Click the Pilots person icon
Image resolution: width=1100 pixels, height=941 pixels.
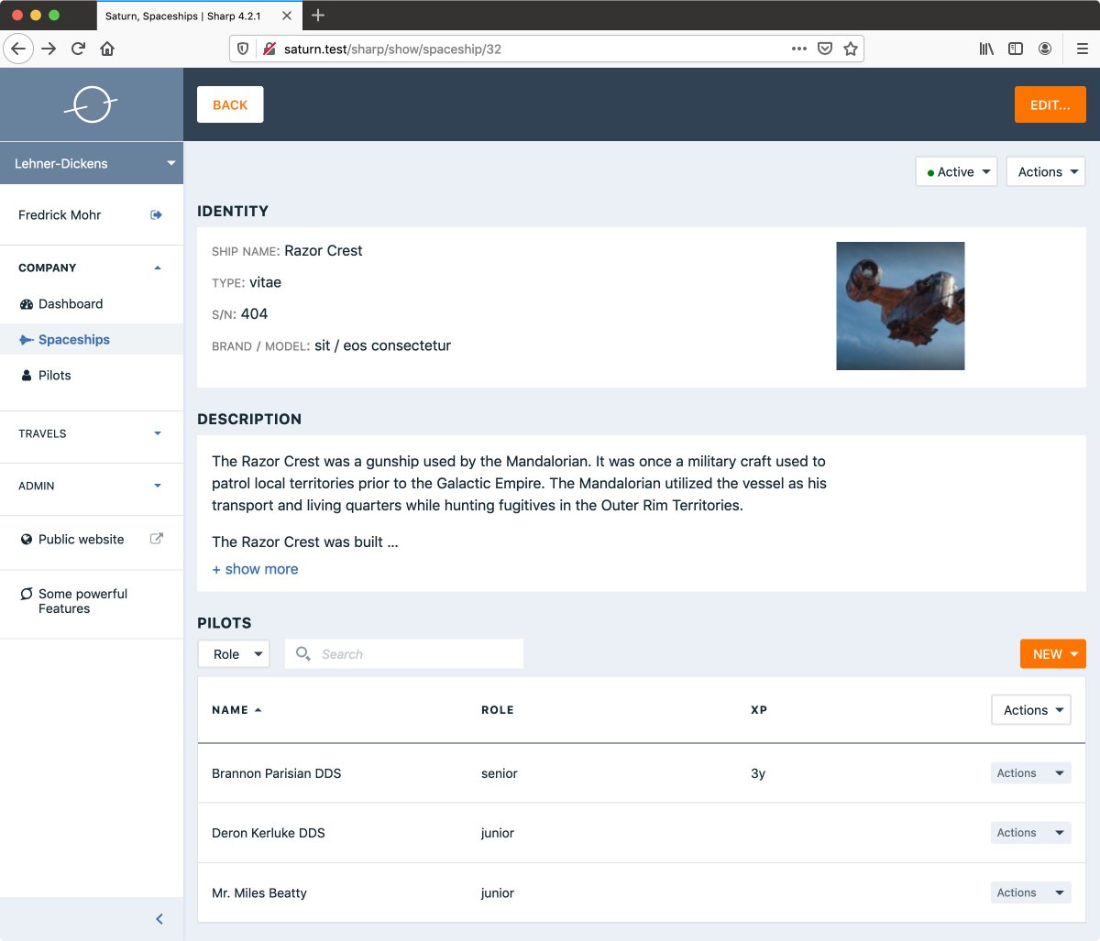point(27,376)
